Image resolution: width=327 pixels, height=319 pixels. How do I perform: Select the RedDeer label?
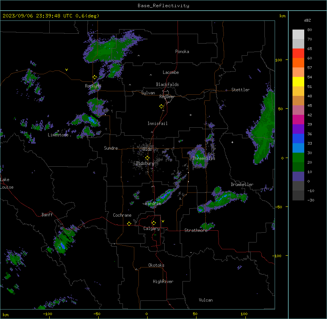167,97
